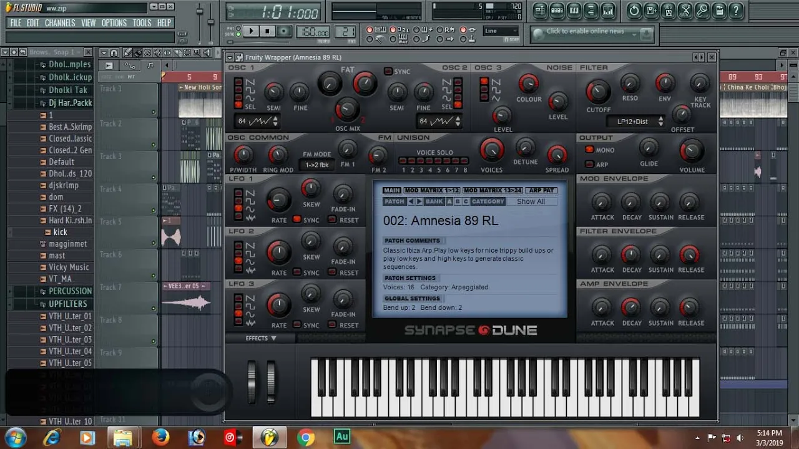Open the browser options menu arrow

click(6, 52)
